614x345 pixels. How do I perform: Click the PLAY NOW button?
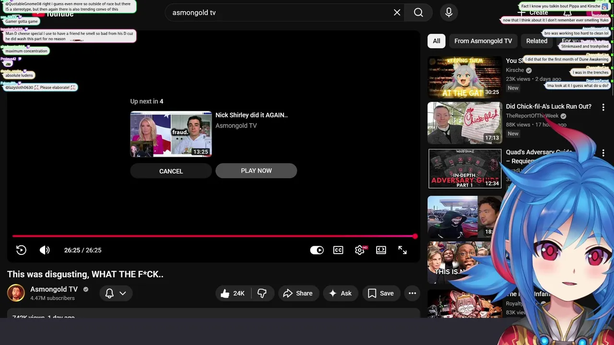pos(256,171)
